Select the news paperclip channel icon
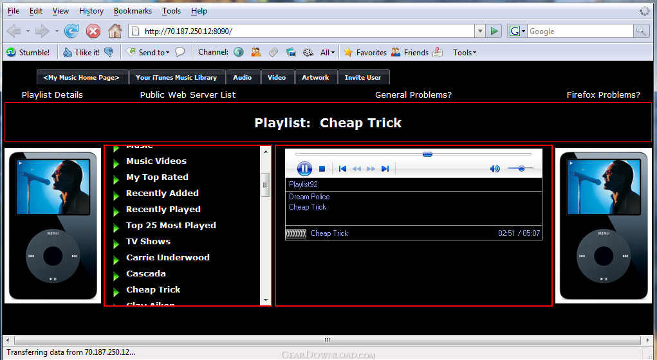 (x=273, y=52)
